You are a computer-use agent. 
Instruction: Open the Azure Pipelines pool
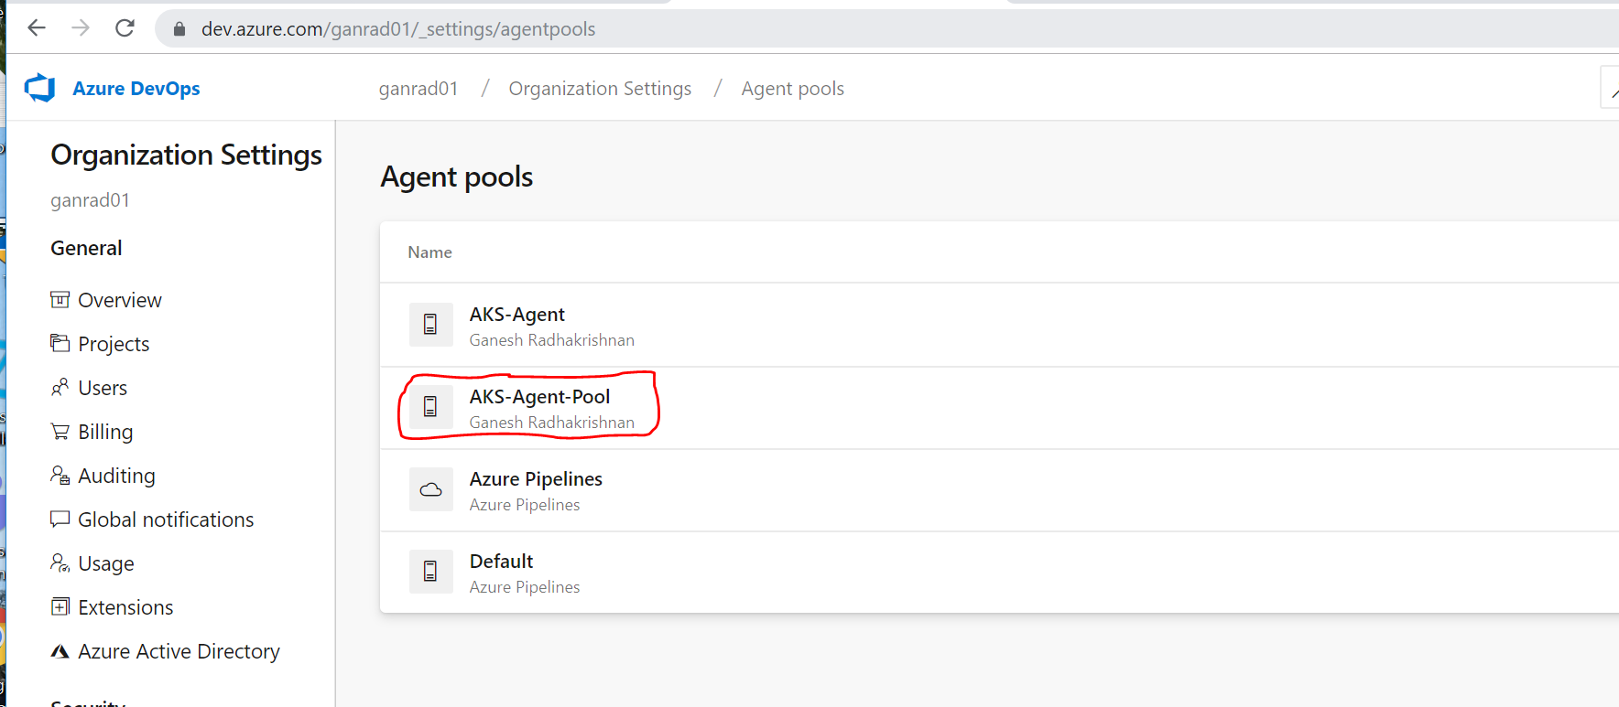pyautogui.click(x=536, y=479)
